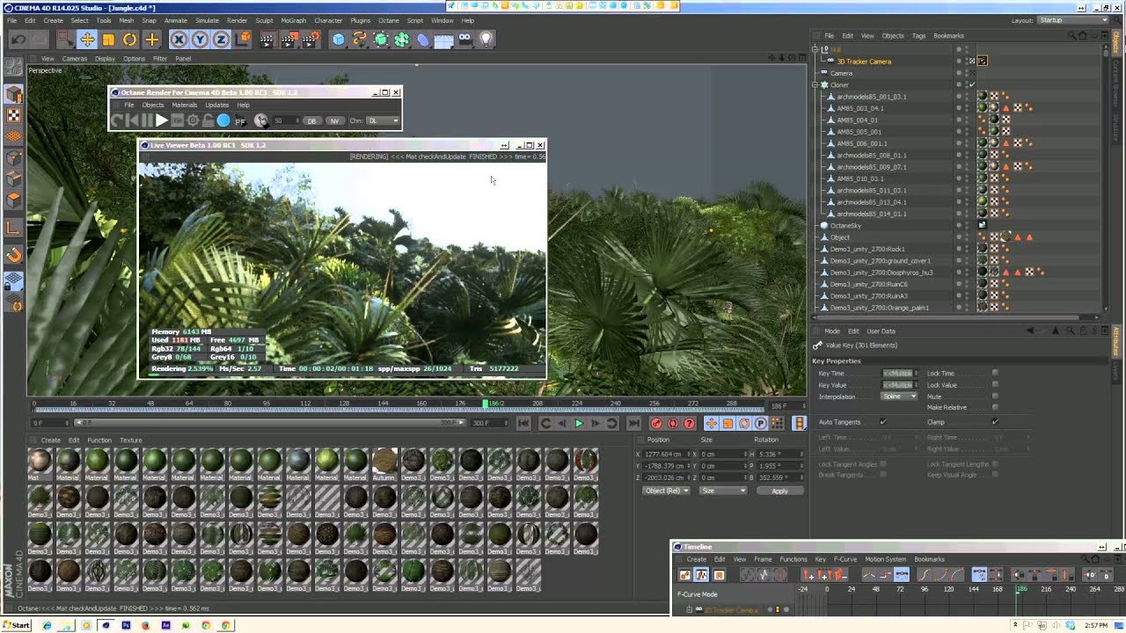Toggle Autokeying red button

point(673,424)
